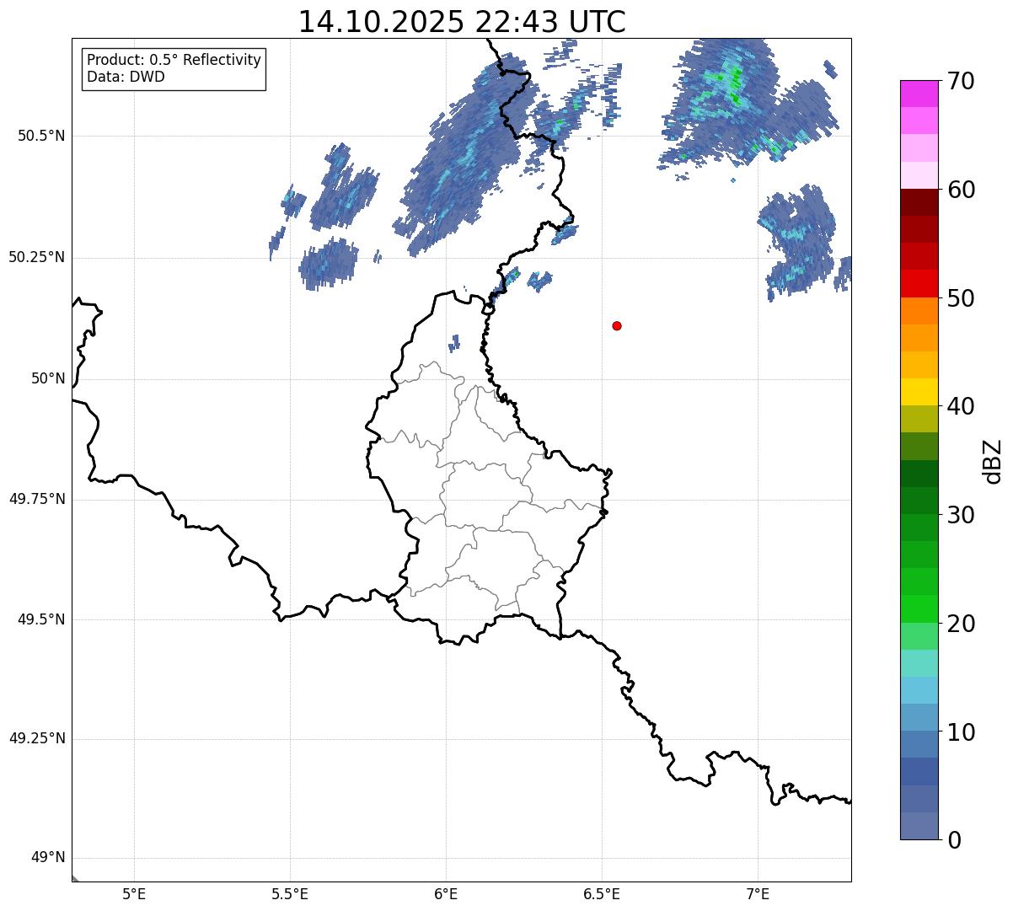1013x911 pixels.
Task: Click the 49.75°N latitude label
Action: pos(37,499)
